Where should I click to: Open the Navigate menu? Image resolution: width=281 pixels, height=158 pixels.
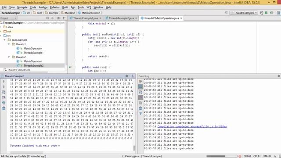click(22, 7)
